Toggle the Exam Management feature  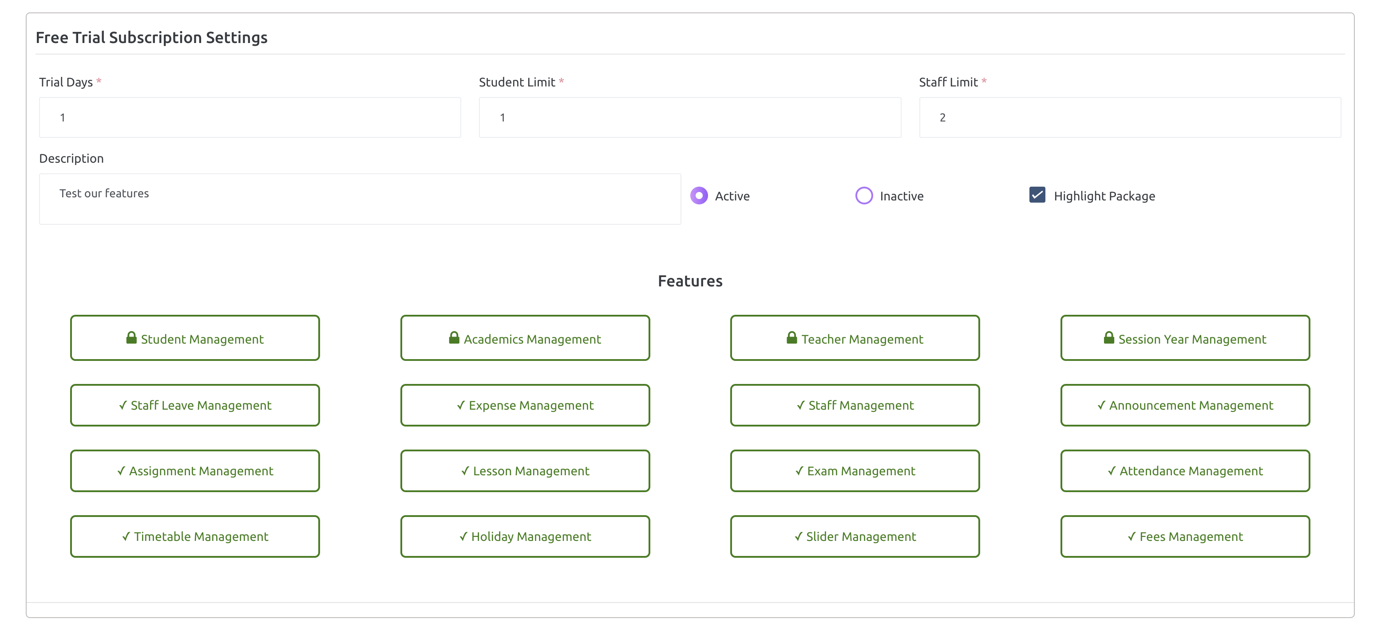click(x=854, y=471)
